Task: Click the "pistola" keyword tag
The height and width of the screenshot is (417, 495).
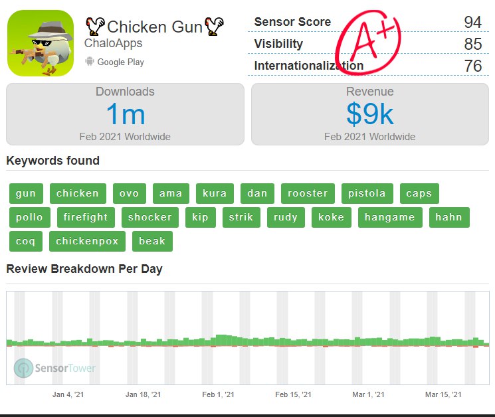Action: click(367, 193)
